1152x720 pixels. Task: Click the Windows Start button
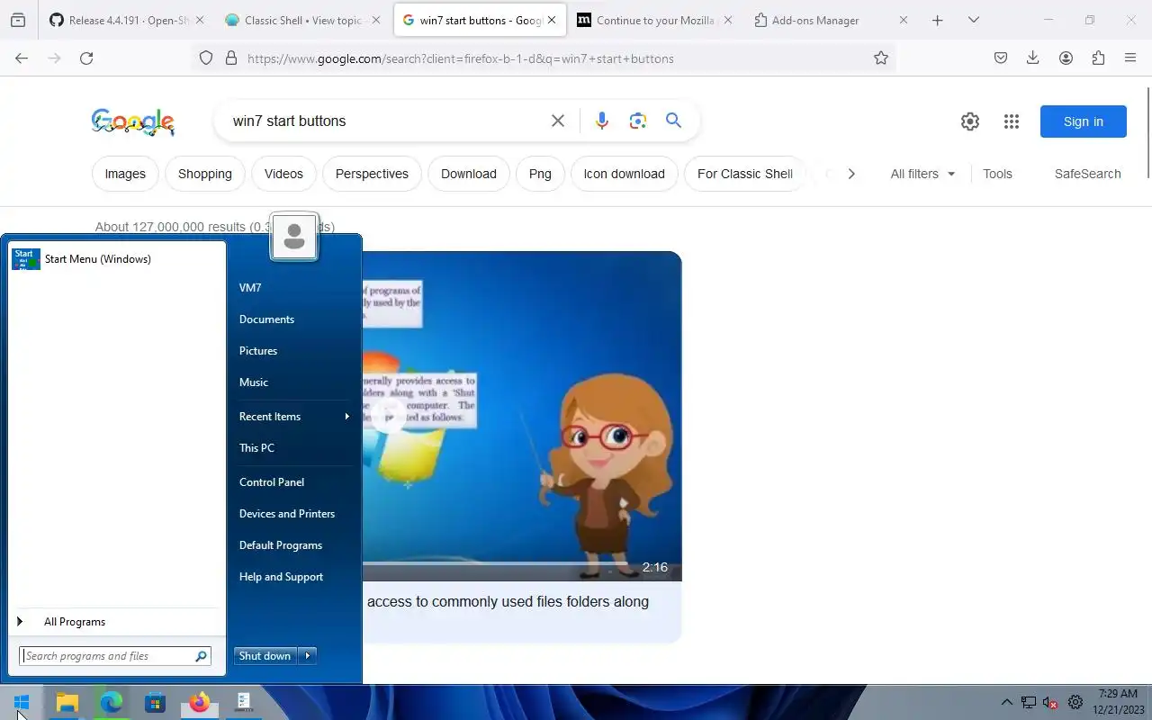point(22,703)
